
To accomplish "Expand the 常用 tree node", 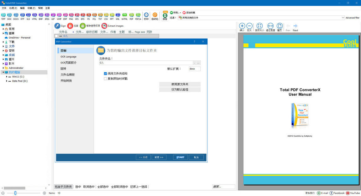I will (x=3, y=29).
